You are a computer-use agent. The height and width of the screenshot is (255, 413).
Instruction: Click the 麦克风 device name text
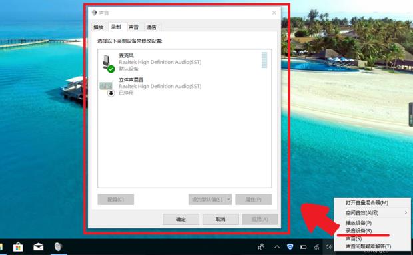coord(126,55)
